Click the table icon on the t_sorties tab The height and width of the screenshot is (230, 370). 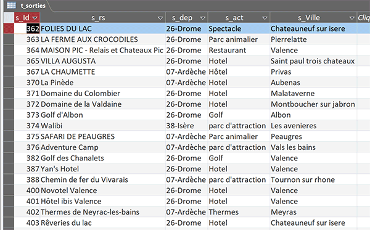(11, 5)
